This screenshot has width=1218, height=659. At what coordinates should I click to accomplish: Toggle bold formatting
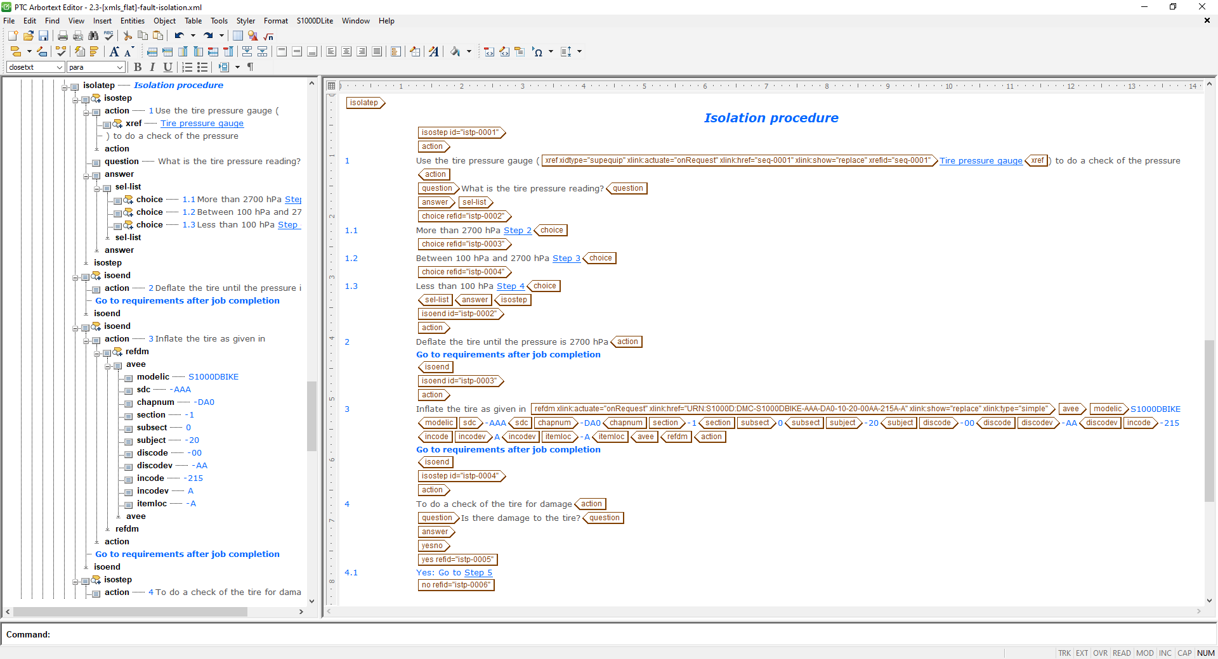[138, 67]
